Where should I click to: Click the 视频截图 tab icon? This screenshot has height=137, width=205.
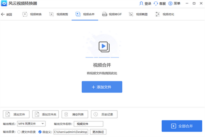pos(131,14)
